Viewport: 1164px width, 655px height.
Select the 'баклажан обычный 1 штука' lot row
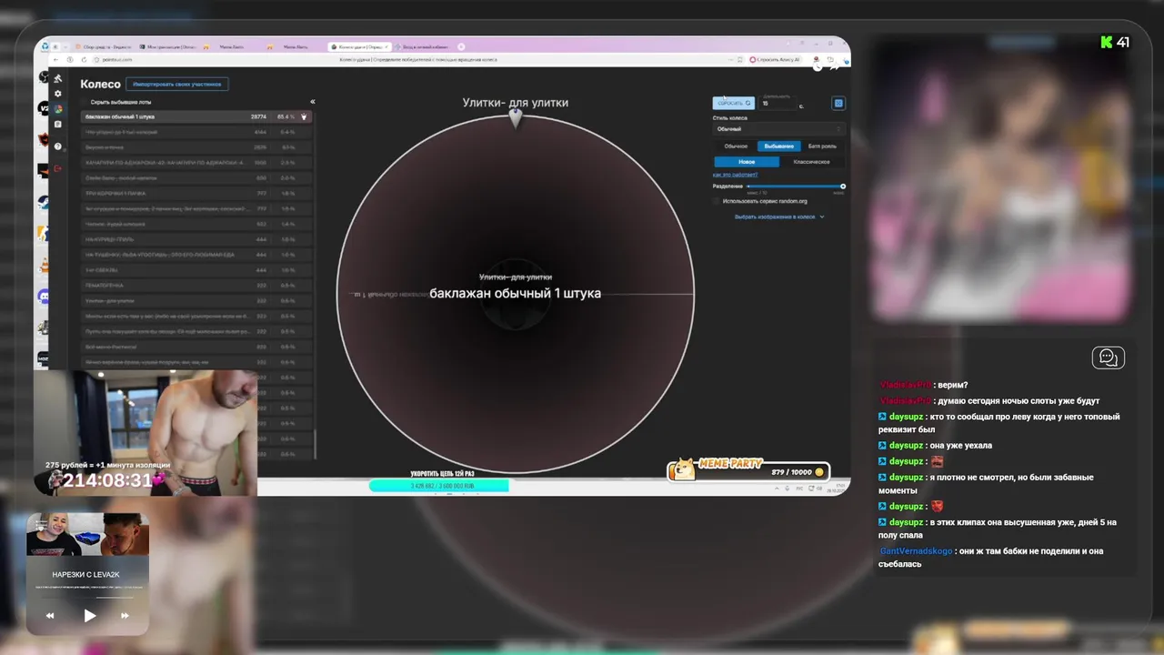196,116
